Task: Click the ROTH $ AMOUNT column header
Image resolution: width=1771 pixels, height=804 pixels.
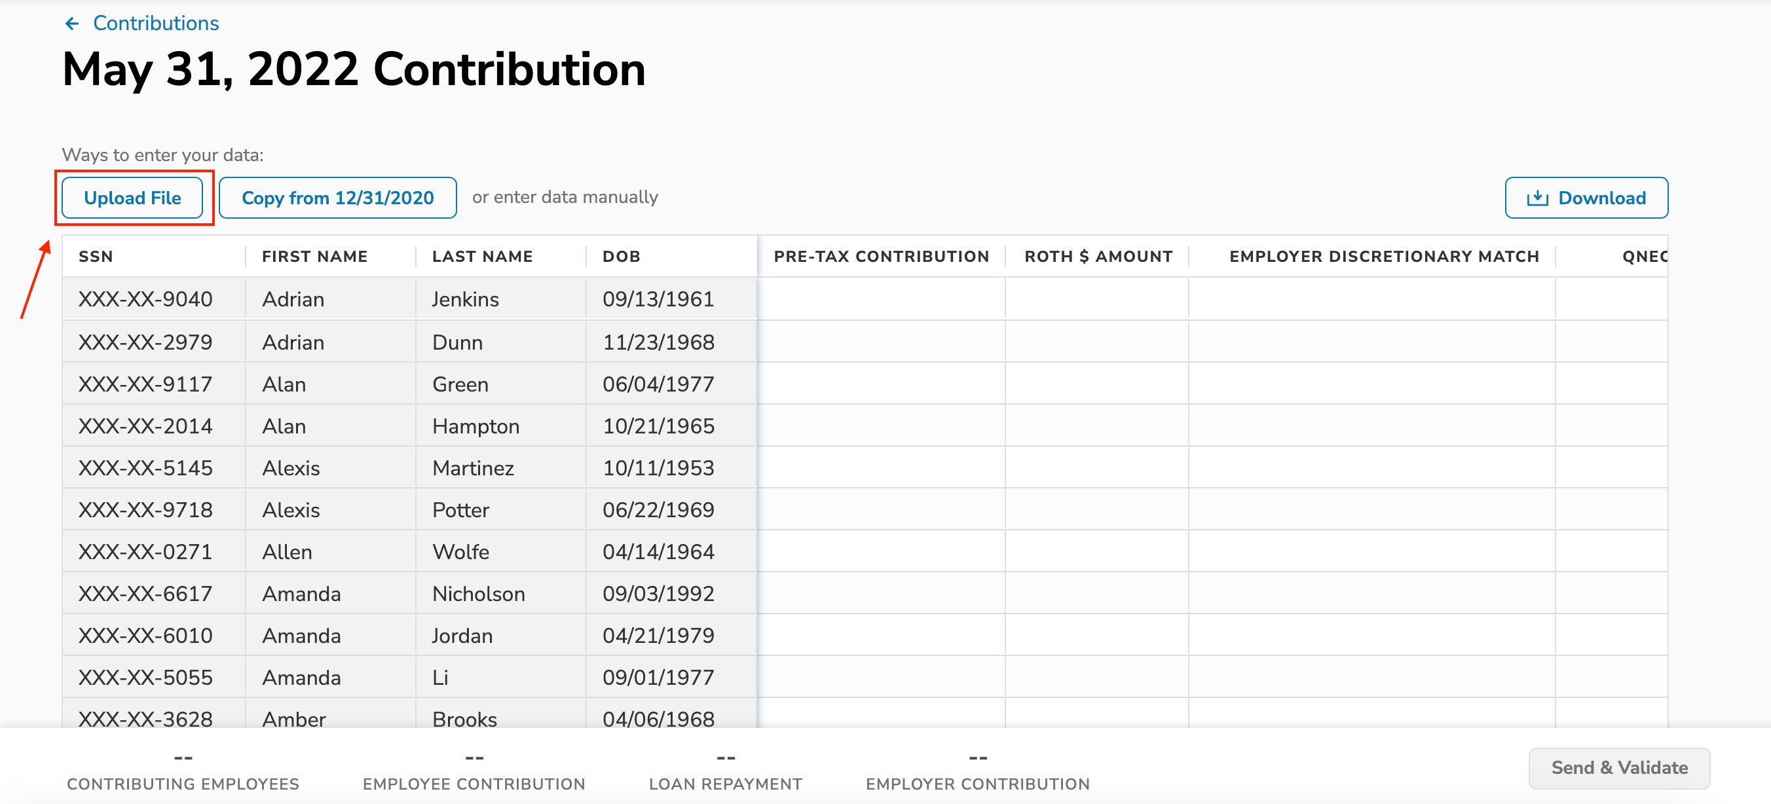Action: click(1098, 256)
